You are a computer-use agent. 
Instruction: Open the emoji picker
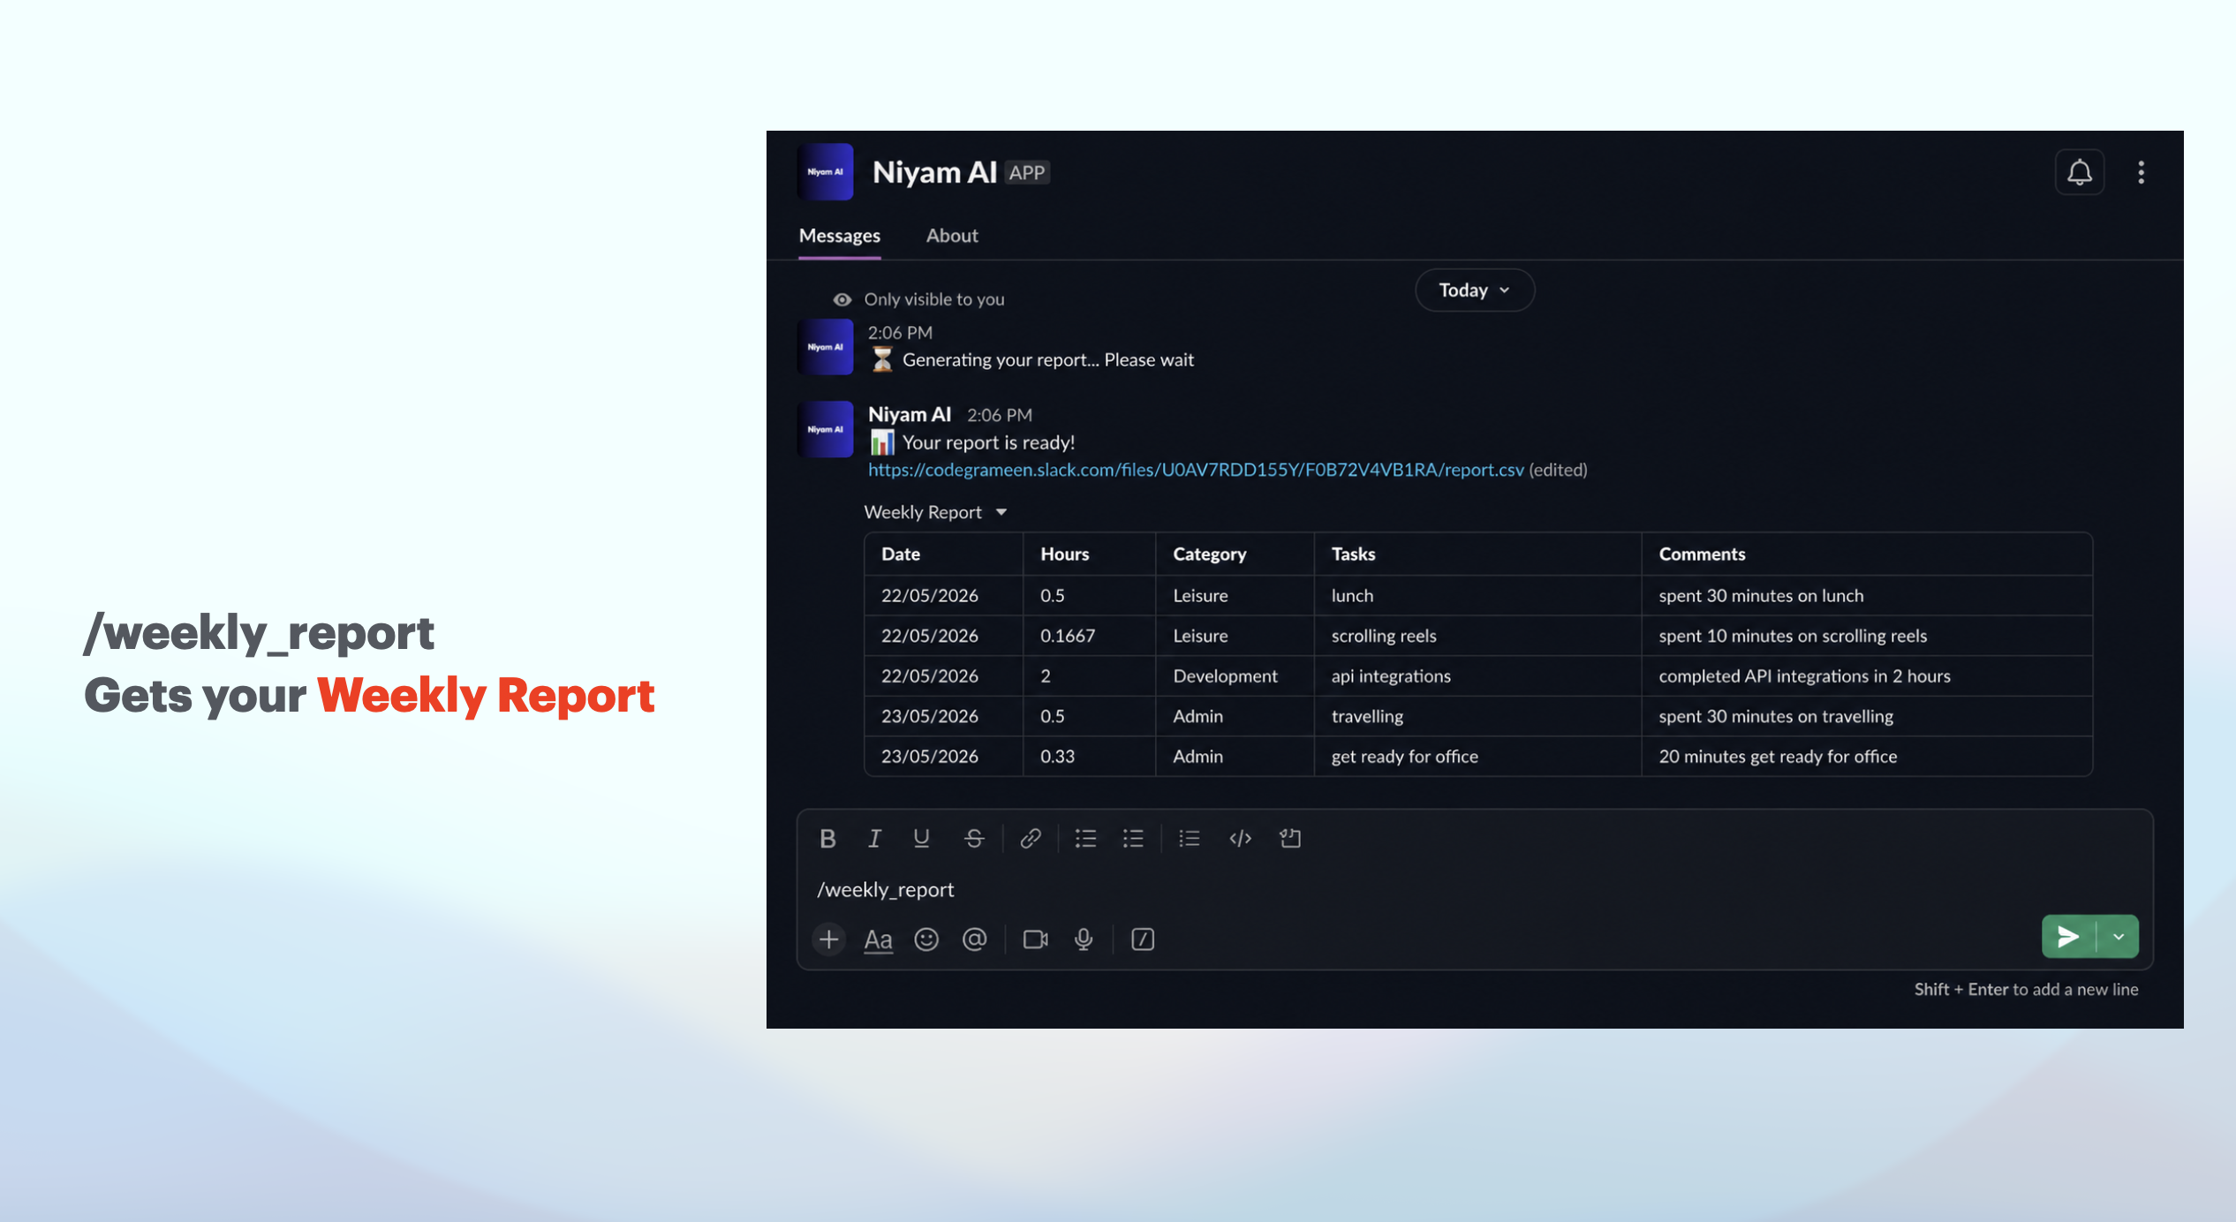[926, 939]
